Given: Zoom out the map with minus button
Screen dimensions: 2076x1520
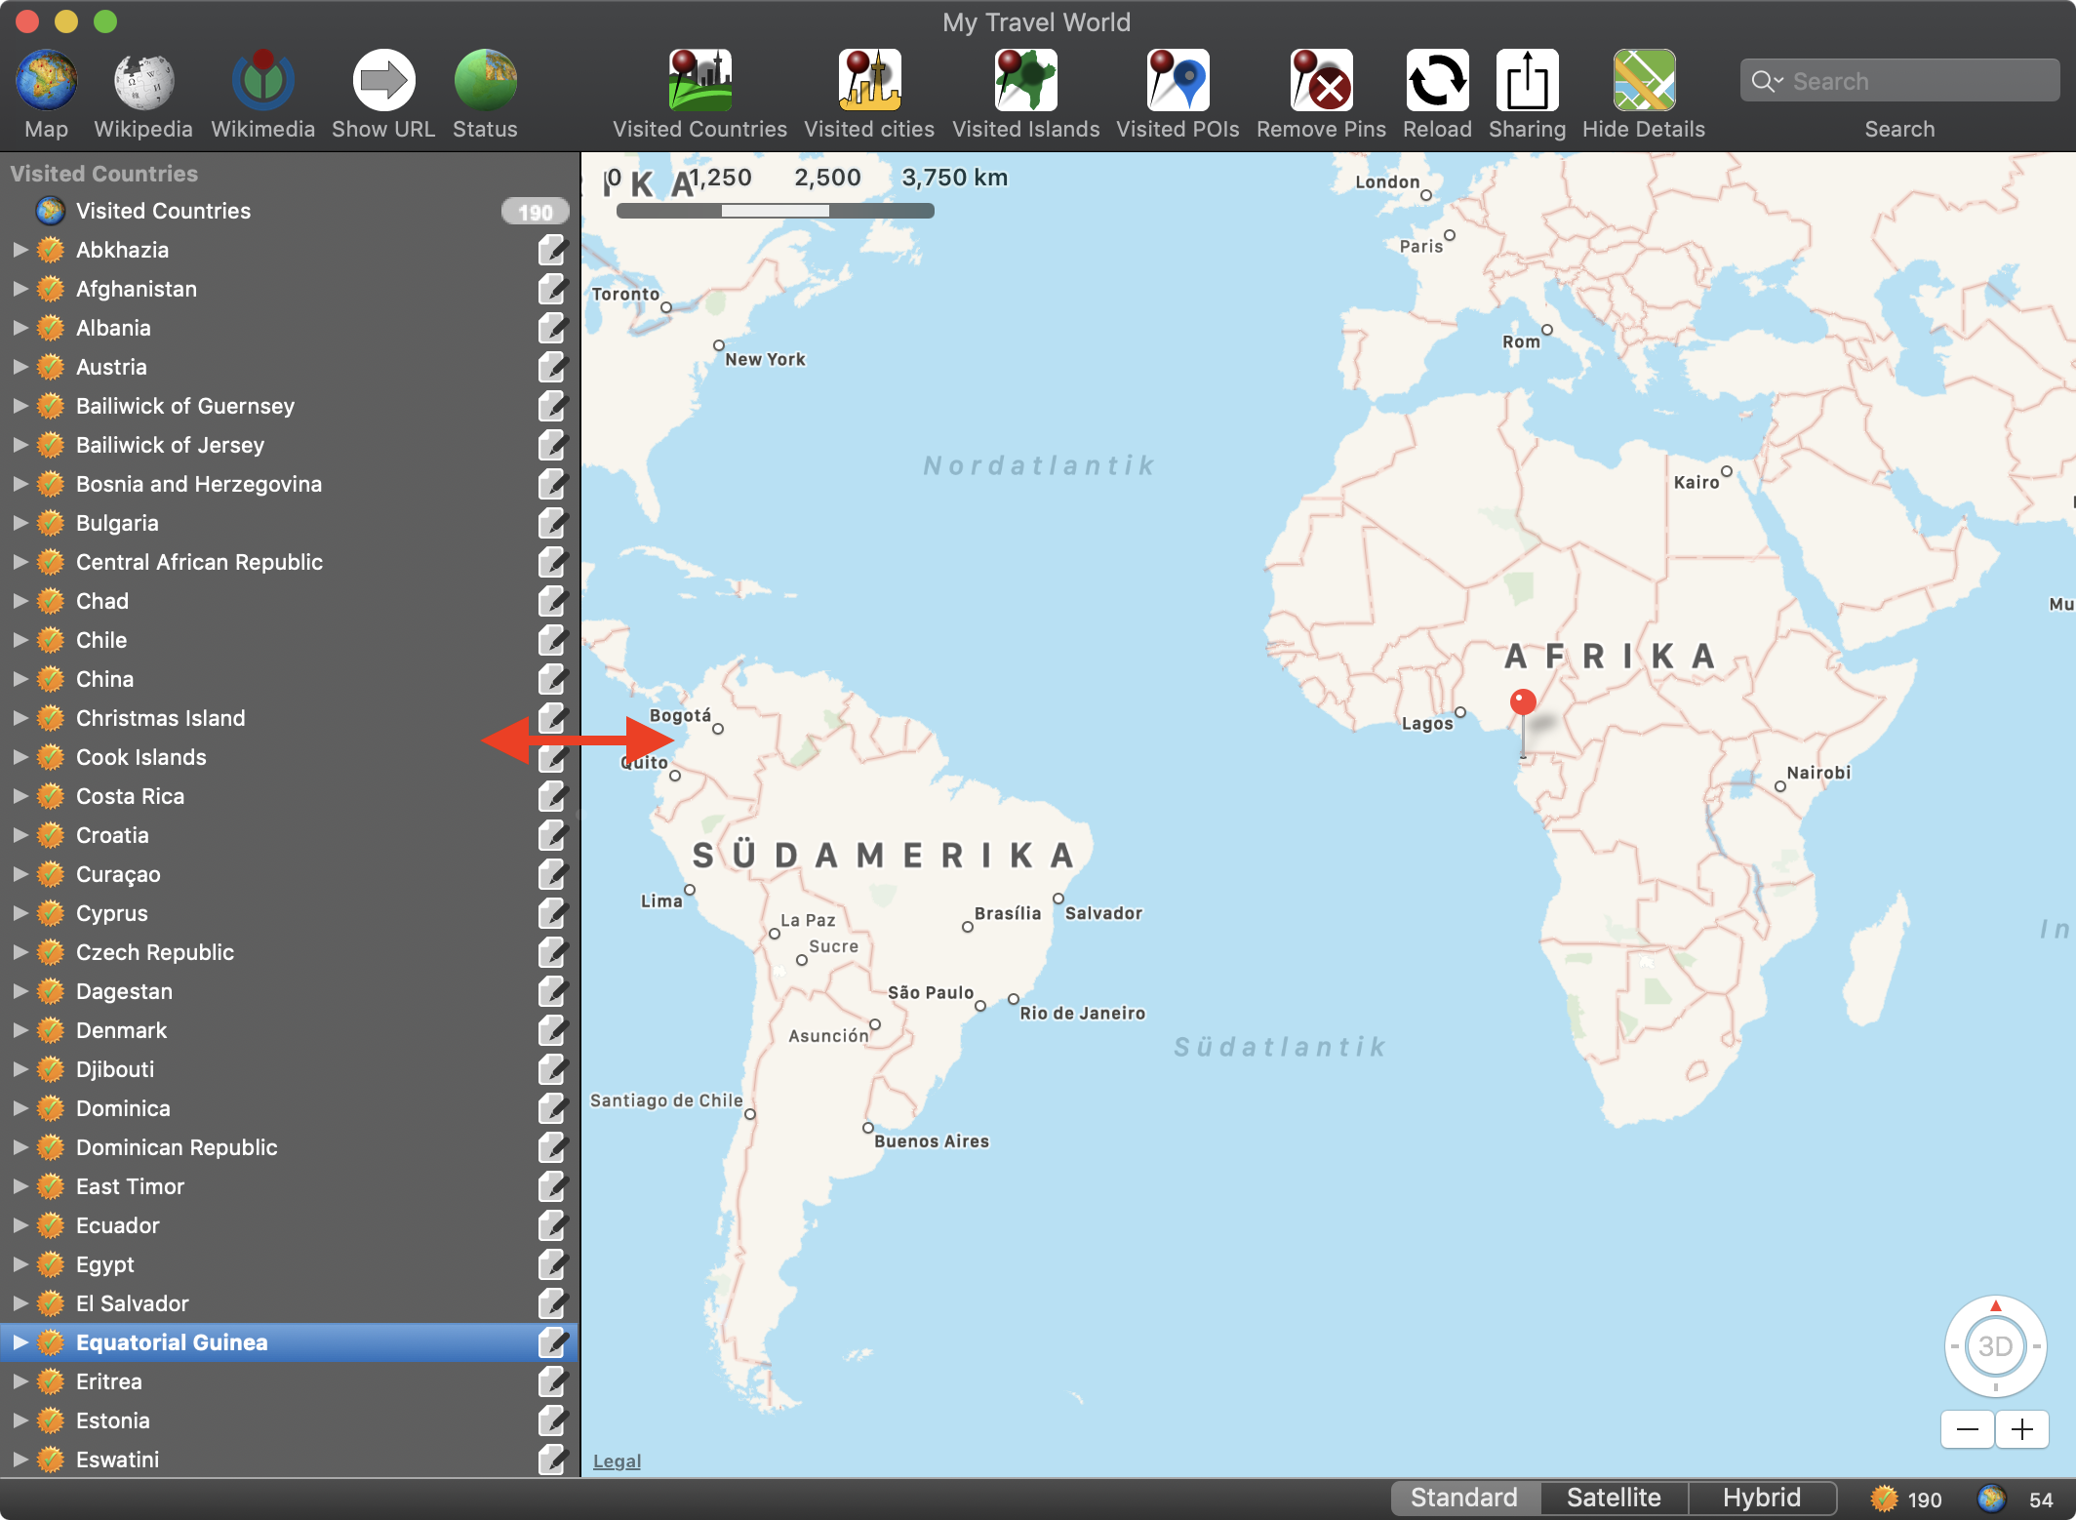Looking at the screenshot, I should (1968, 1430).
